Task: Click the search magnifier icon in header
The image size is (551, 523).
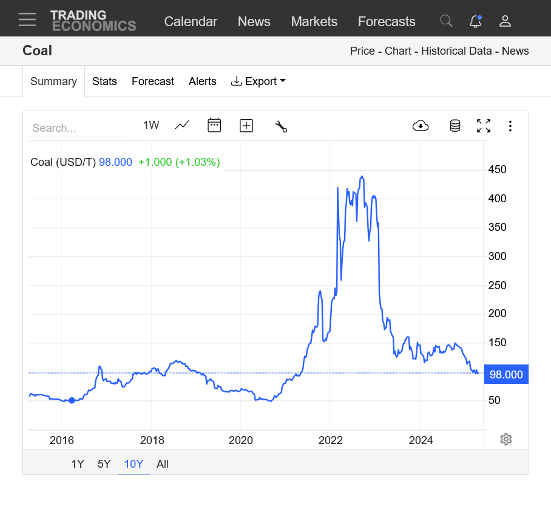Action: pos(446,21)
